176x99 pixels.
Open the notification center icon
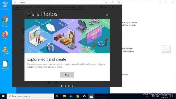point(171,96)
